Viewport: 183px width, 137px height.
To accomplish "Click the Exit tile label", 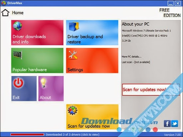I will [x=16, y=97].
